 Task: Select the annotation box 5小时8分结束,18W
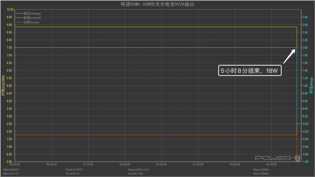[x=250, y=70]
